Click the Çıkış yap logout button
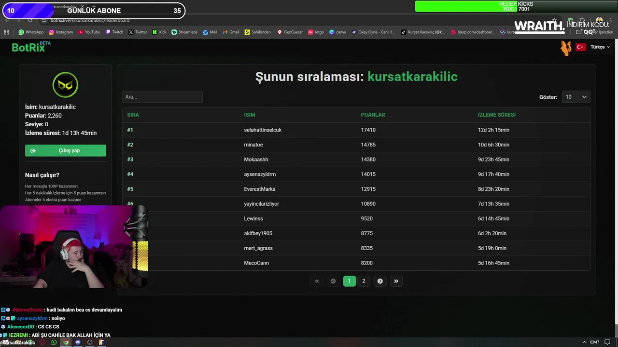The height and width of the screenshot is (347, 618). 65,150
